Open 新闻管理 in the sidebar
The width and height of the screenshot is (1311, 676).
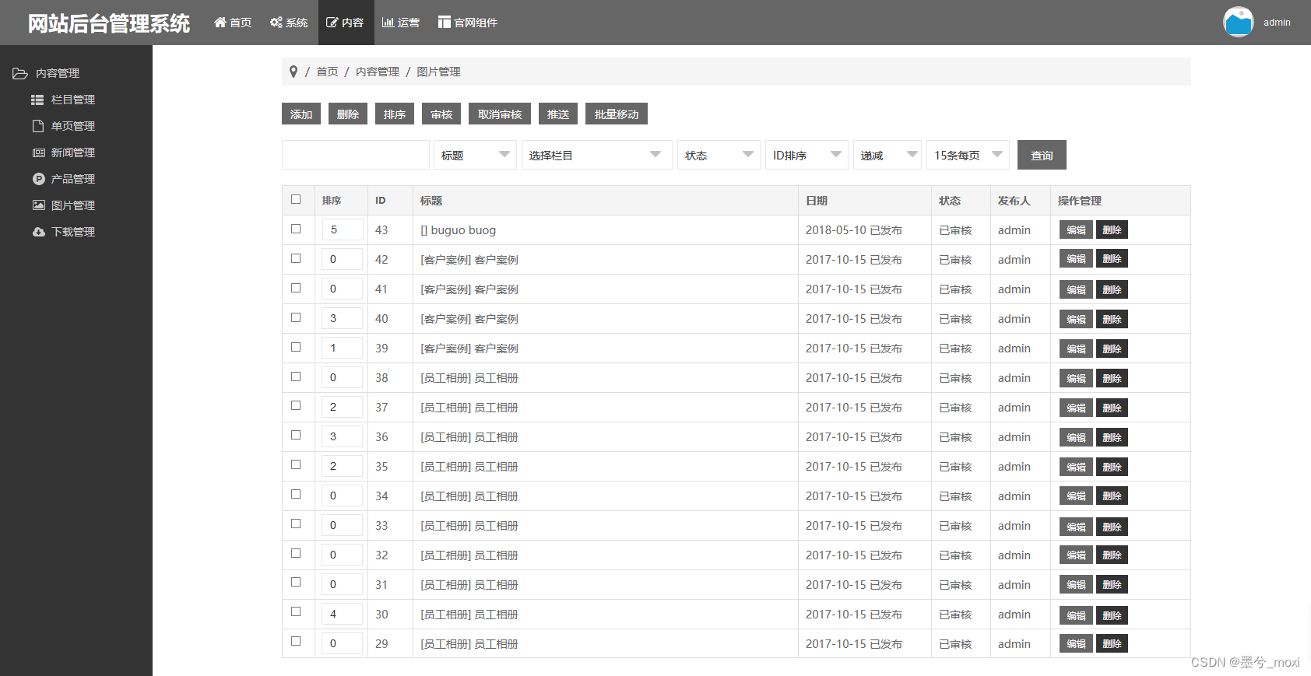[x=73, y=152]
